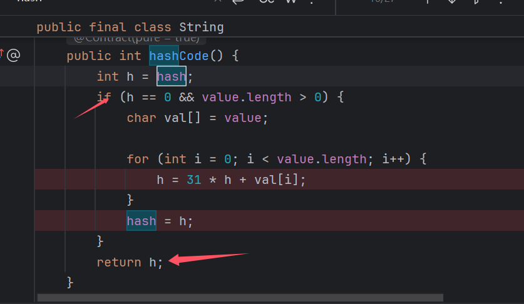Click 'hash' in the 'hash = h;' assignment
This screenshot has height=304, width=524.
point(141,221)
